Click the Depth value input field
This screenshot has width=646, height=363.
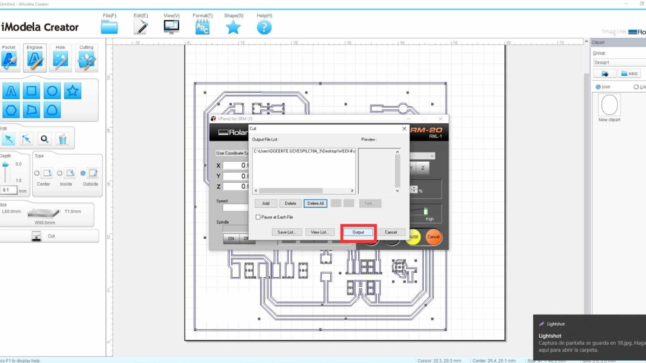click(8, 190)
